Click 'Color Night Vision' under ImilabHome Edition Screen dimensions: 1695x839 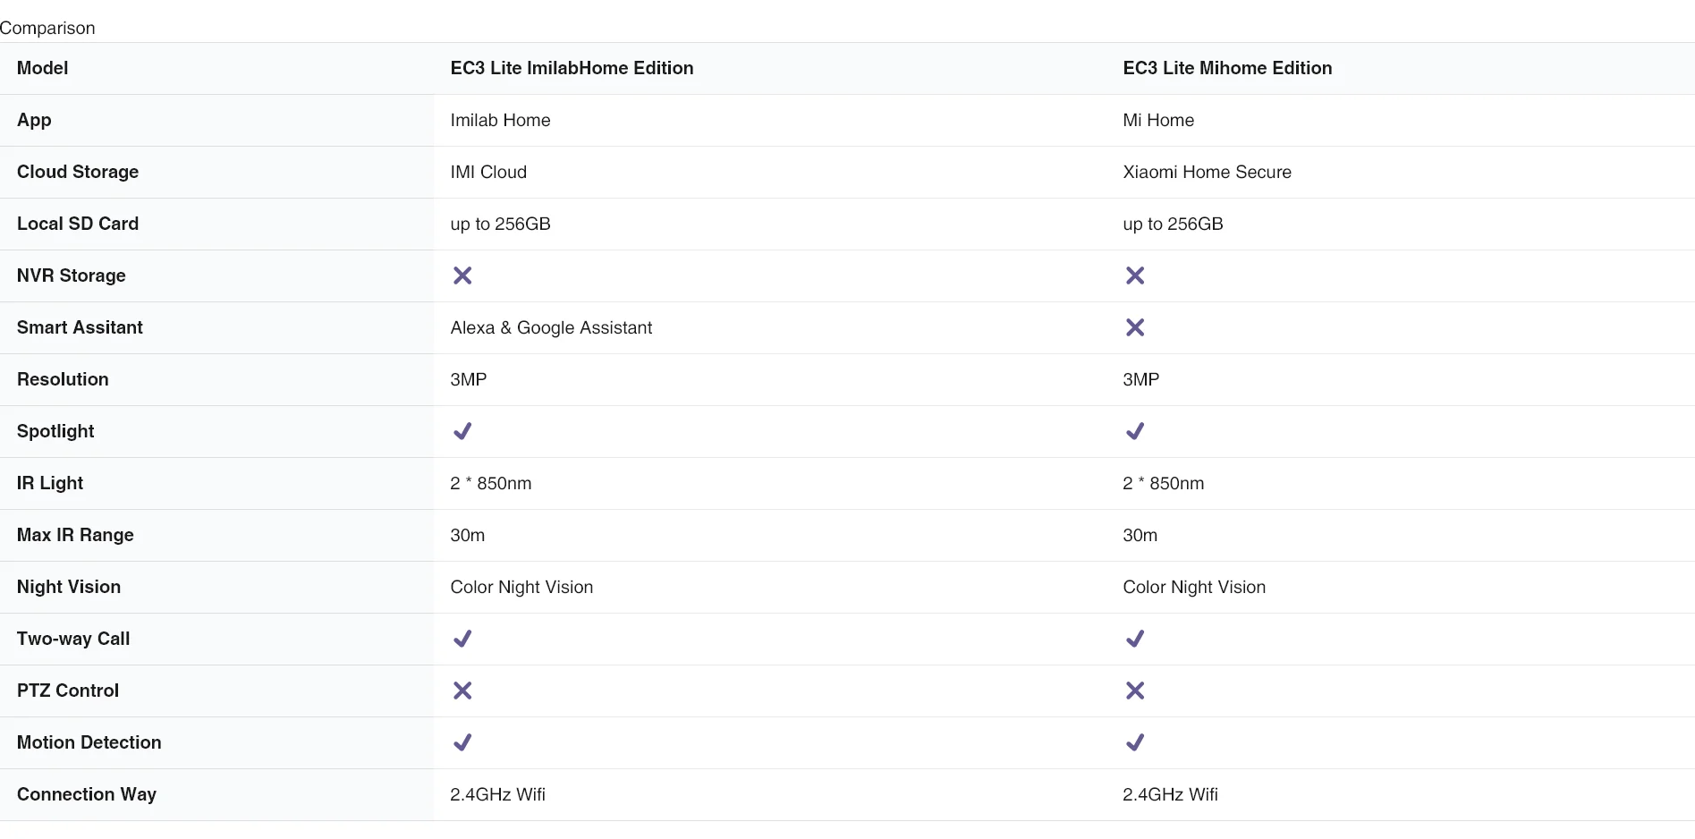(521, 587)
